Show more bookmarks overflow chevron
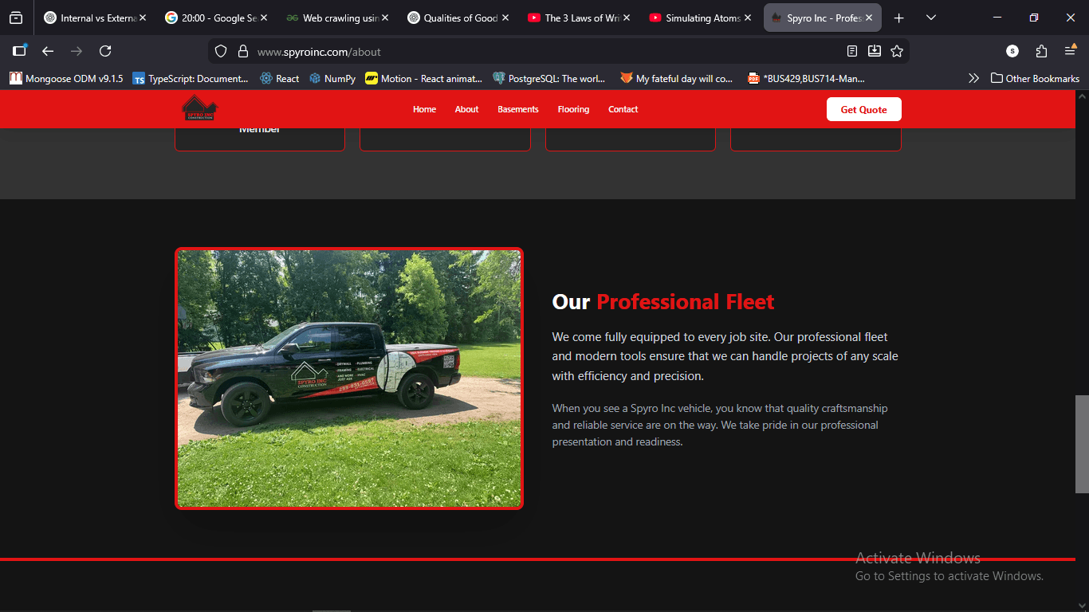Viewport: 1089px width, 612px height. point(973,78)
